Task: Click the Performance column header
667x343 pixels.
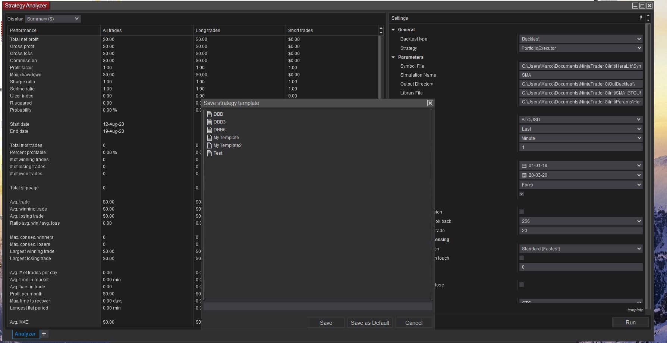Action: coord(54,31)
